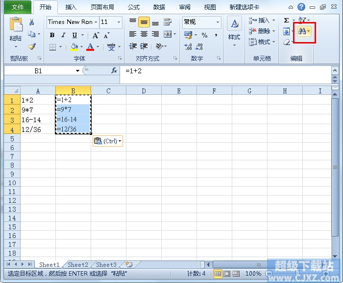The image size is (343, 283).
Task: Open the number format (常规) dropdown
Action: [x=218, y=22]
